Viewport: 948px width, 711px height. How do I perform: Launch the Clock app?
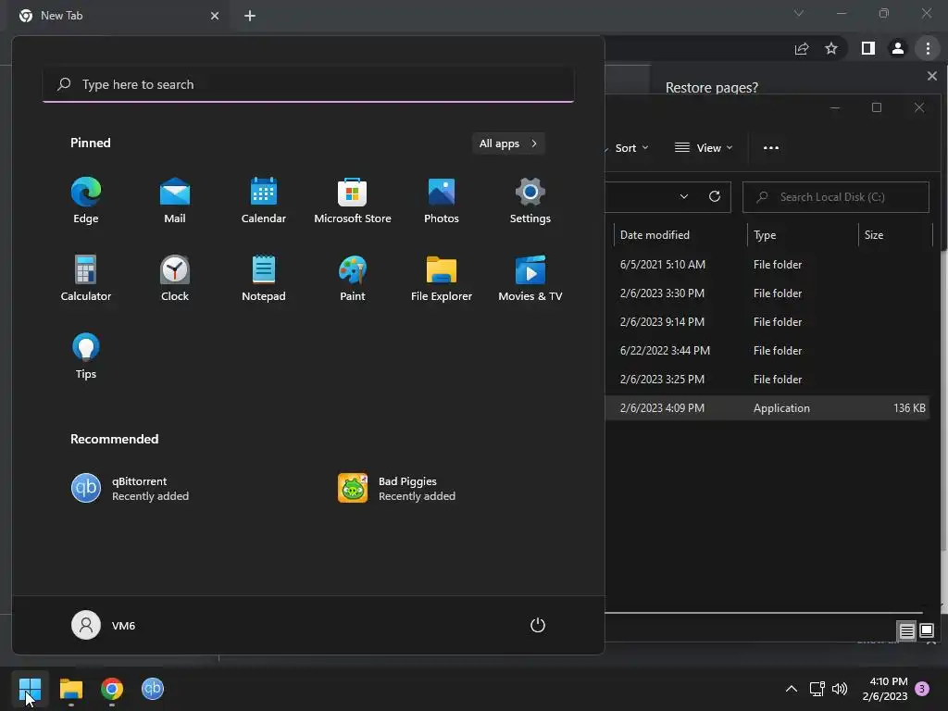pos(175,278)
